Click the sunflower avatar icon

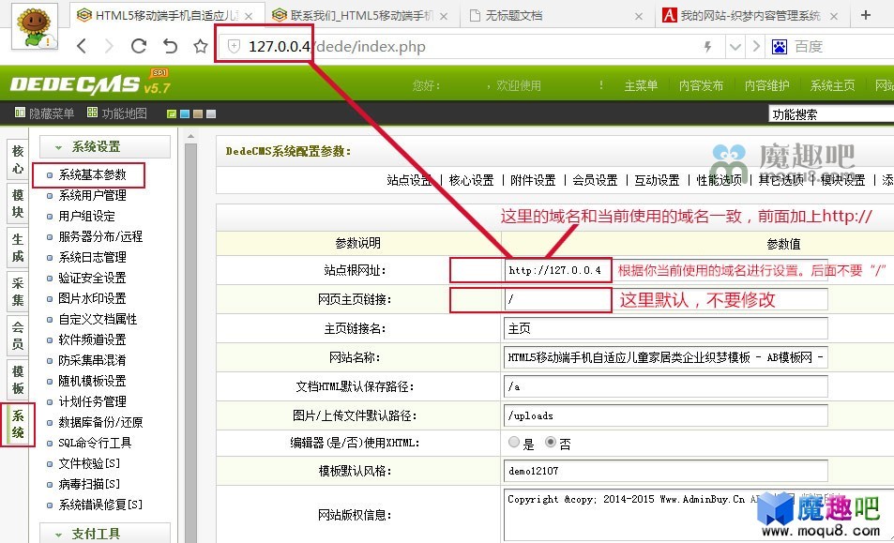(x=35, y=26)
